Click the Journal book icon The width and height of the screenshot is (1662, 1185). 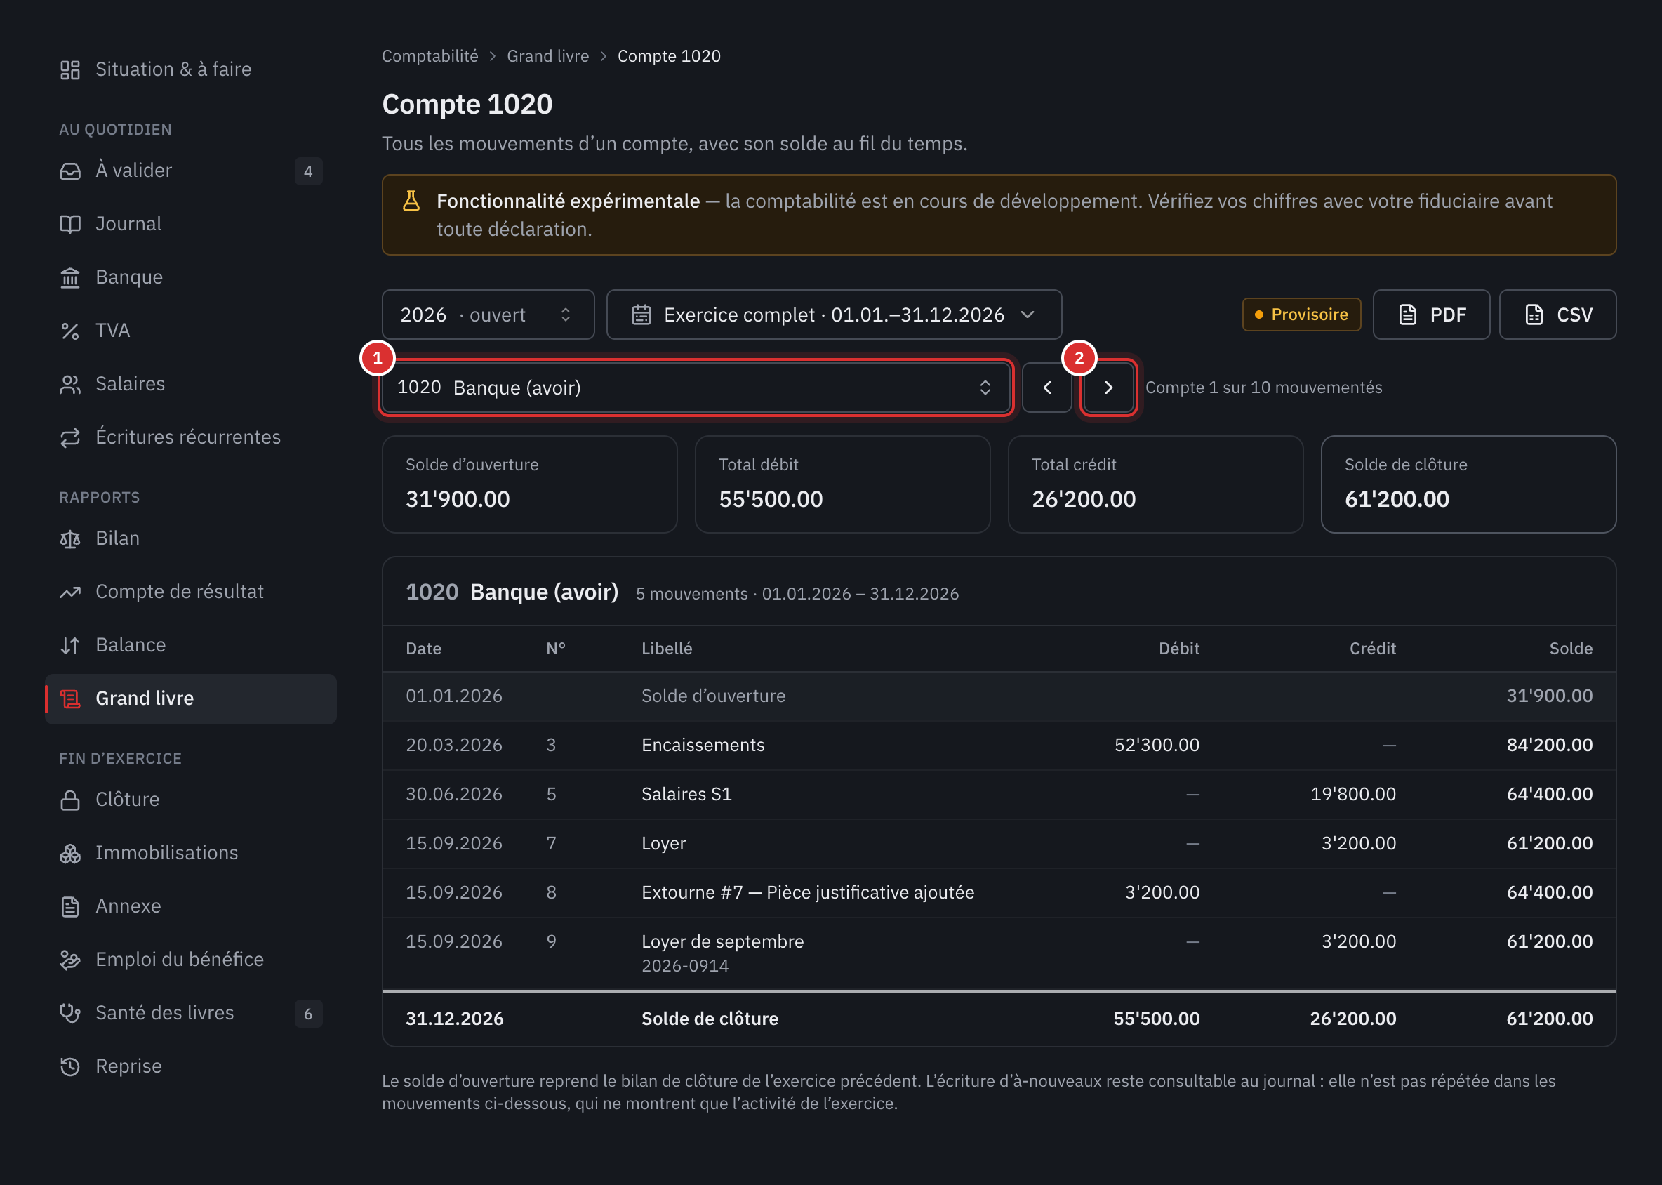[x=70, y=224]
